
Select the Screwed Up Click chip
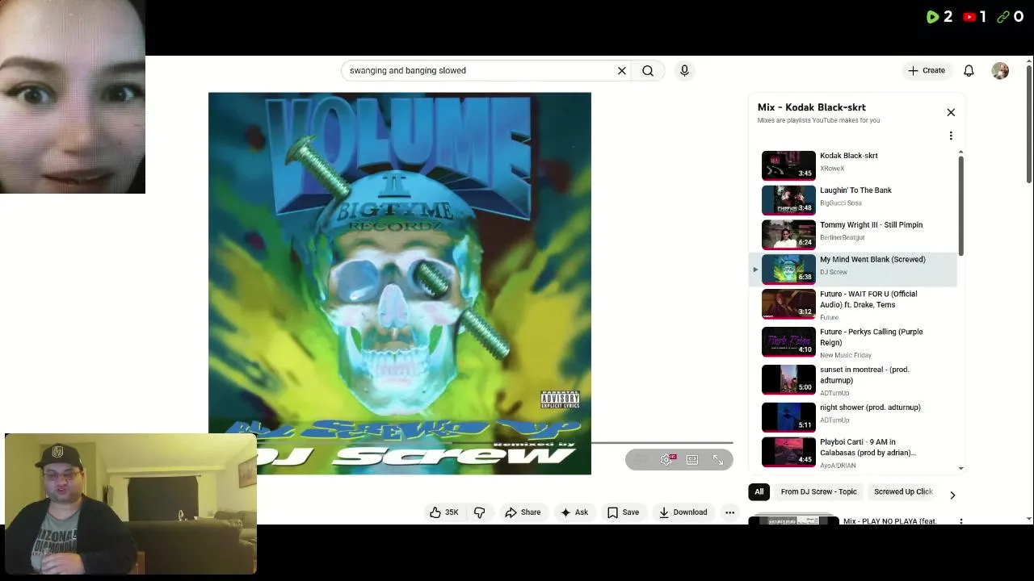903,491
